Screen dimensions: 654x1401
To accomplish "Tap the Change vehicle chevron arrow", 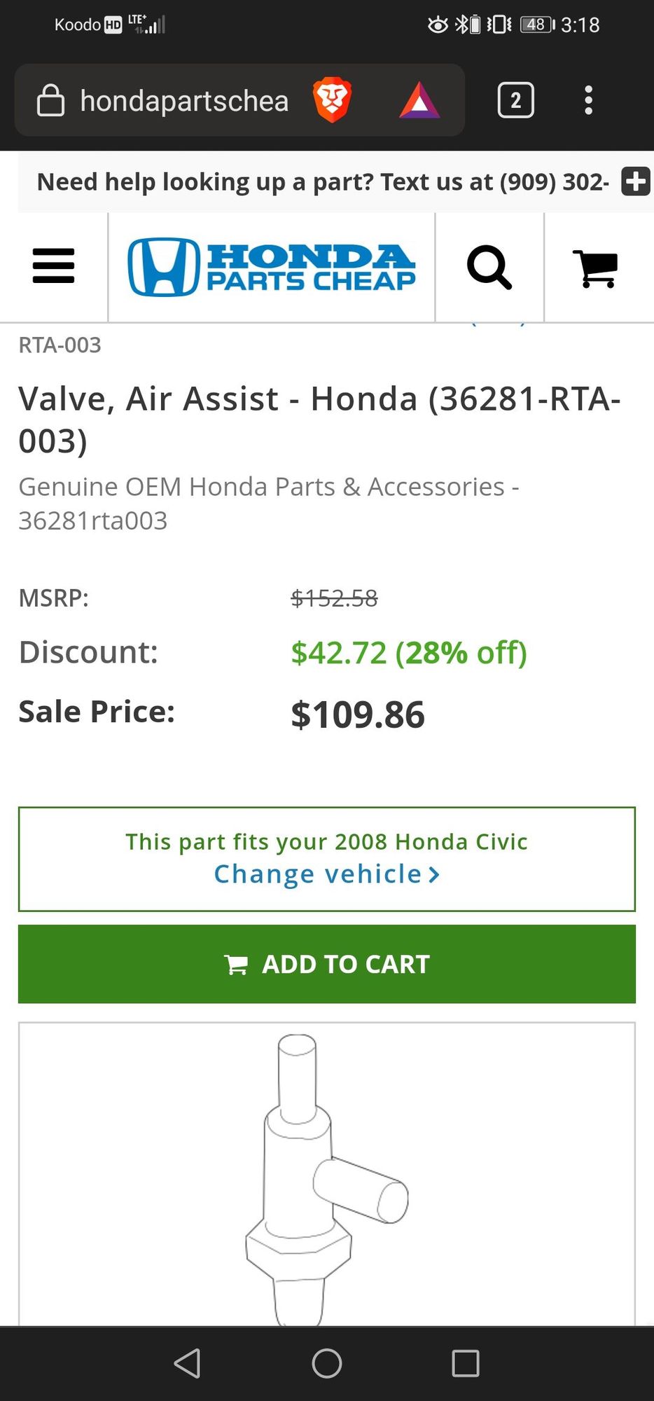I will 434,874.
